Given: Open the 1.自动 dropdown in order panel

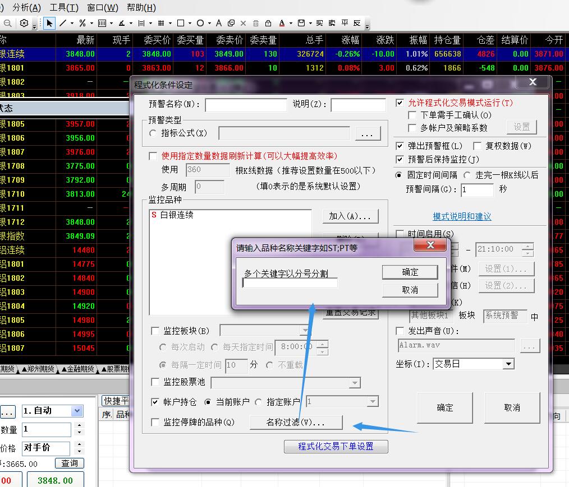Looking at the screenshot, I should tap(77, 411).
